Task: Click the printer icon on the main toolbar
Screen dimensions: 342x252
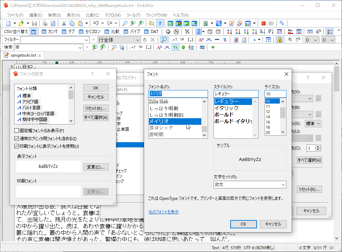Action: (x=44, y=23)
